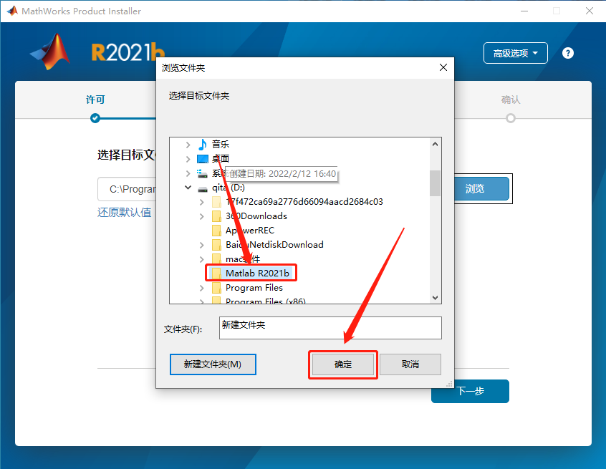Select the 音乐 music note icon
The width and height of the screenshot is (606, 469).
click(x=203, y=145)
